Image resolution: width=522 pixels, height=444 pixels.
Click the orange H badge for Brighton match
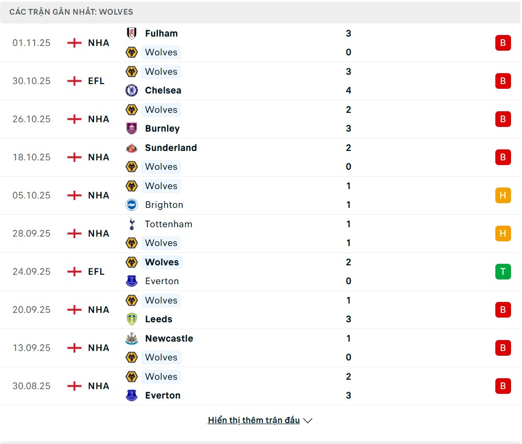click(x=503, y=195)
